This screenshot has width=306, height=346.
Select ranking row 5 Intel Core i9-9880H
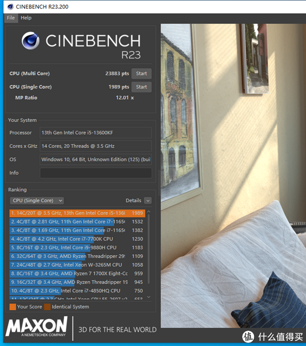[x=78, y=247]
